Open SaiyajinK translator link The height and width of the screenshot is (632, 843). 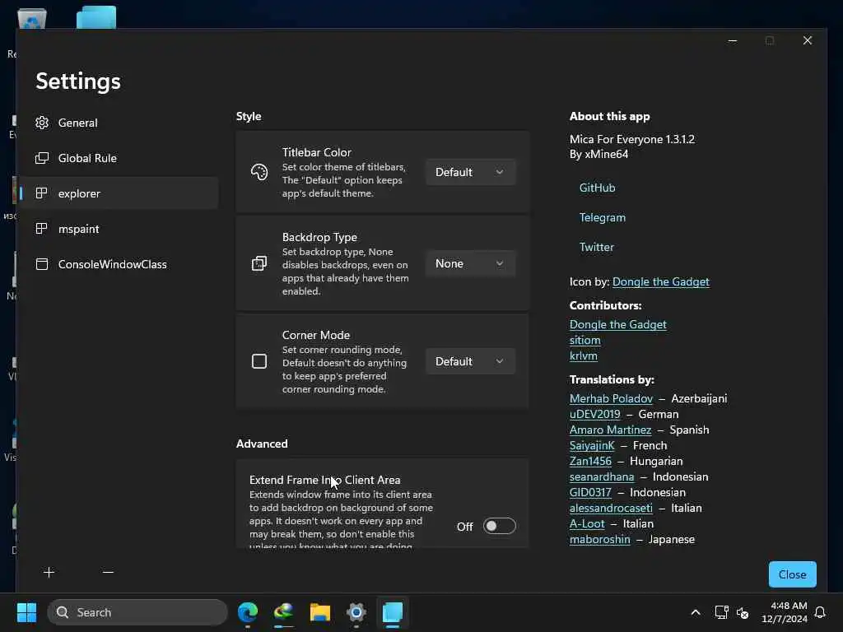click(x=592, y=445)
